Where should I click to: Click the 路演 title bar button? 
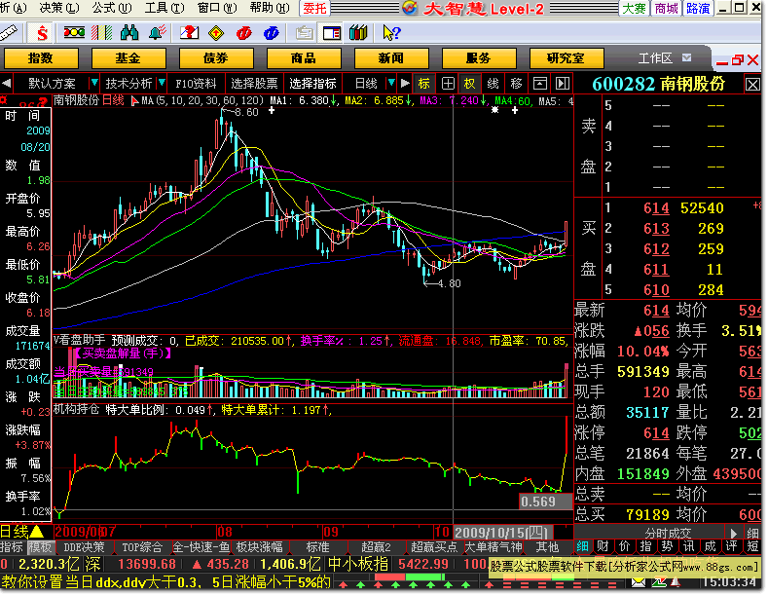click(698, 8)
